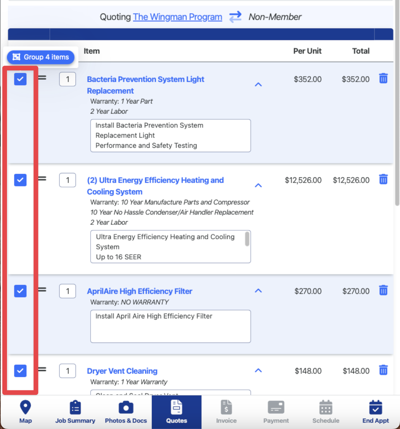The height and width of the screenshot is (429, 400).
Task: Edit quantity field for Bacteria Prevention item
Action: [68, 79]
